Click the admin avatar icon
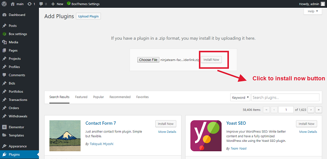 pos(323,4)
